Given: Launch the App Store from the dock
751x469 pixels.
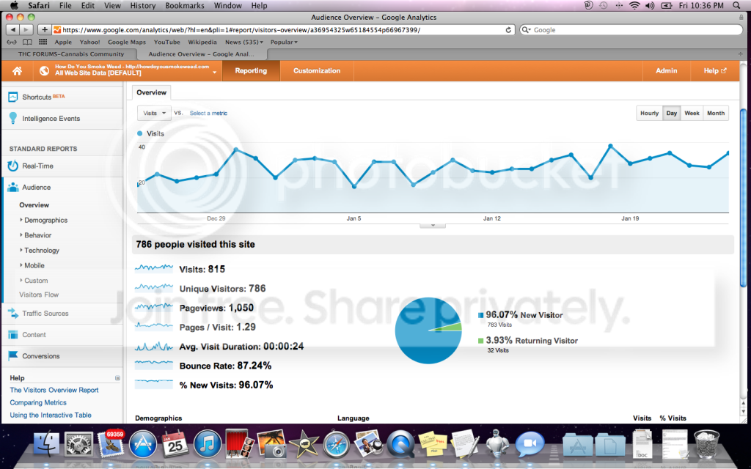Looking at the screenshot, I should (x=143, y=443).
